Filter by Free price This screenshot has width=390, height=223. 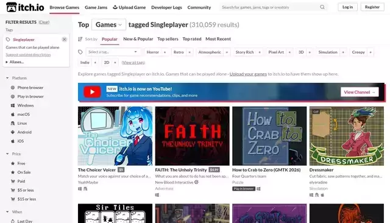coord(21,163)
